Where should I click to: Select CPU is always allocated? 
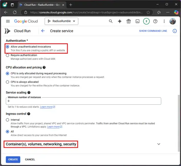tap(7, 82)
